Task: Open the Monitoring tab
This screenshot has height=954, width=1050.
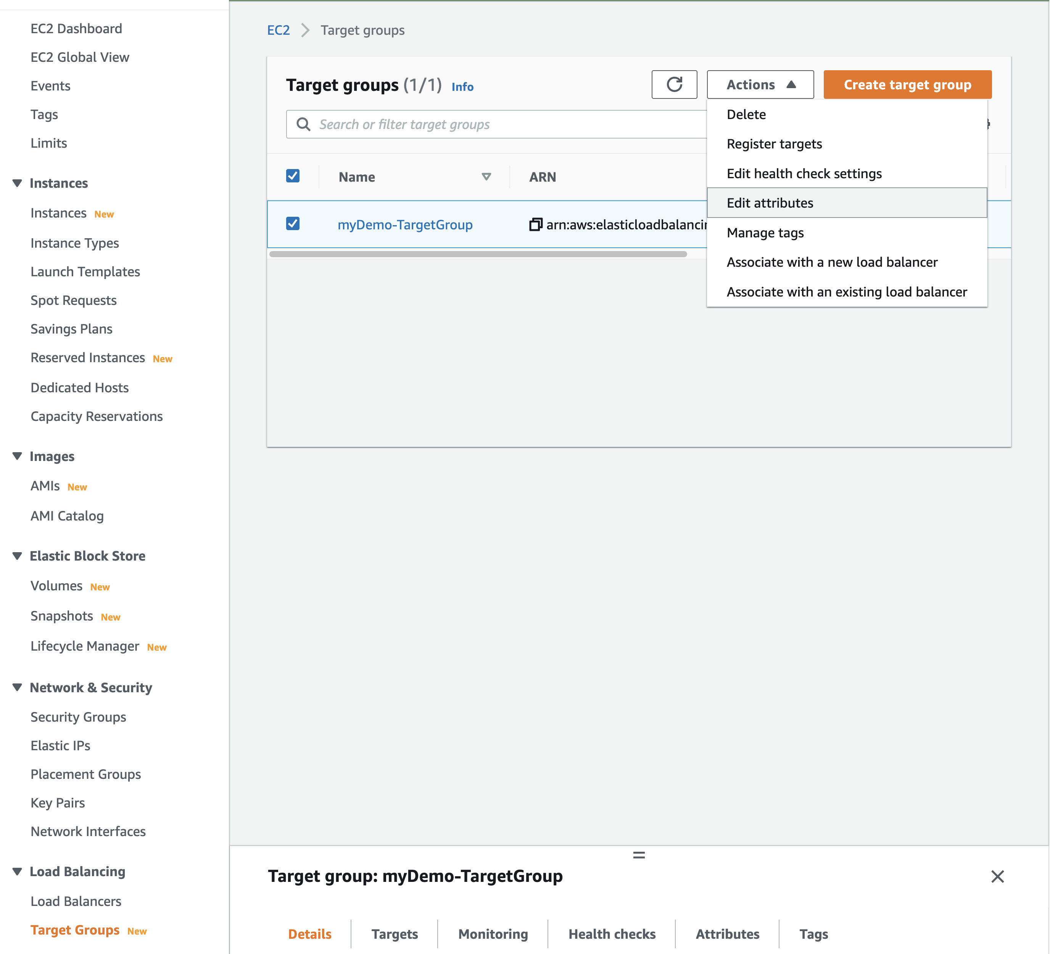Action: pyautogui.click(x=493, y=934)
